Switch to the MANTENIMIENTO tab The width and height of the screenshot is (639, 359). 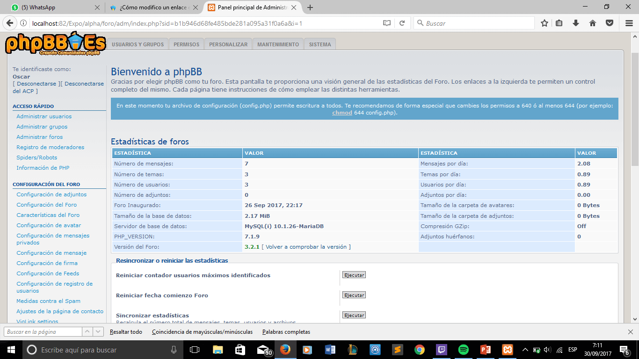(278, 44)
